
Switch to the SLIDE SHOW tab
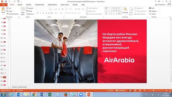click(65, 5)
